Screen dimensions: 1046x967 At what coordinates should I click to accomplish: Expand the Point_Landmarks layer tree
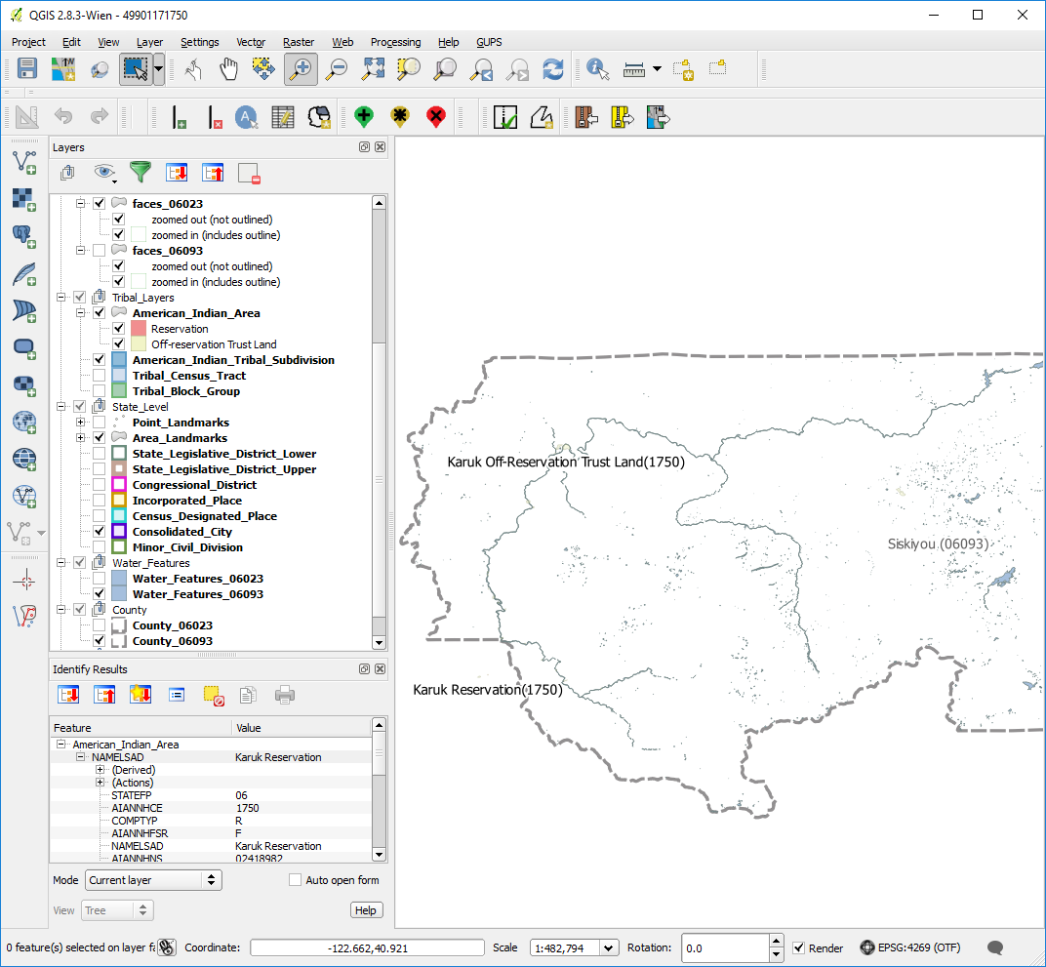pos(81,423)
